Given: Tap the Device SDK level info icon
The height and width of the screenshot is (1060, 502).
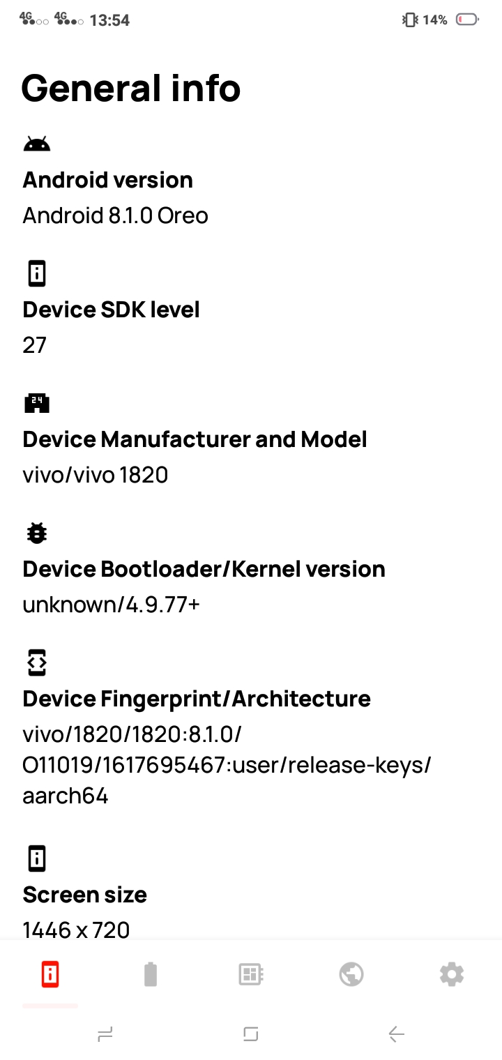Looking at the screenshot, I should pos(37,273).
